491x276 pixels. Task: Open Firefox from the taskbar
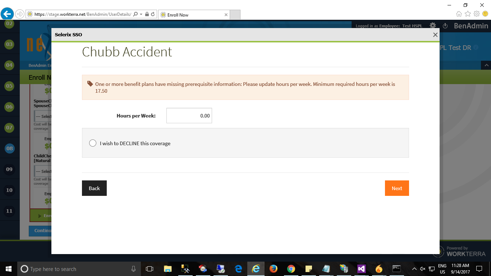tap(274, 269)
